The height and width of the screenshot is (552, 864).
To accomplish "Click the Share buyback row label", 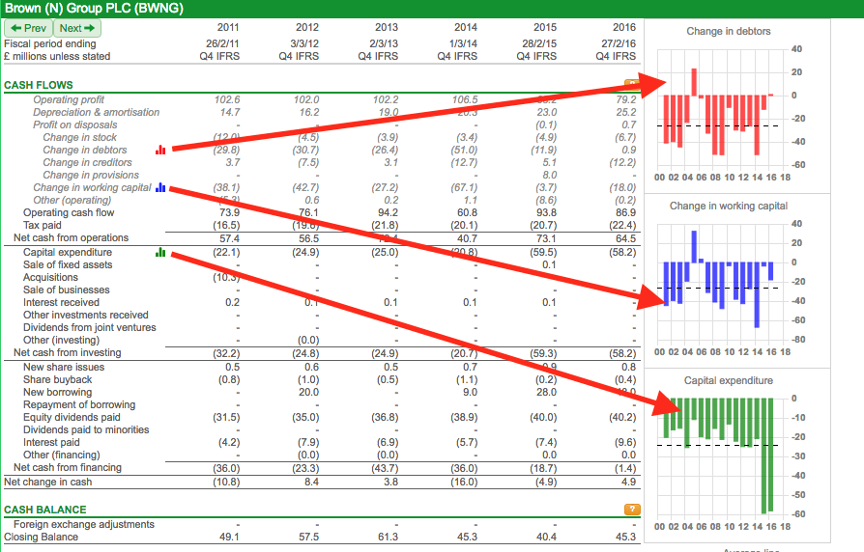I will click(x=57, y=379).
